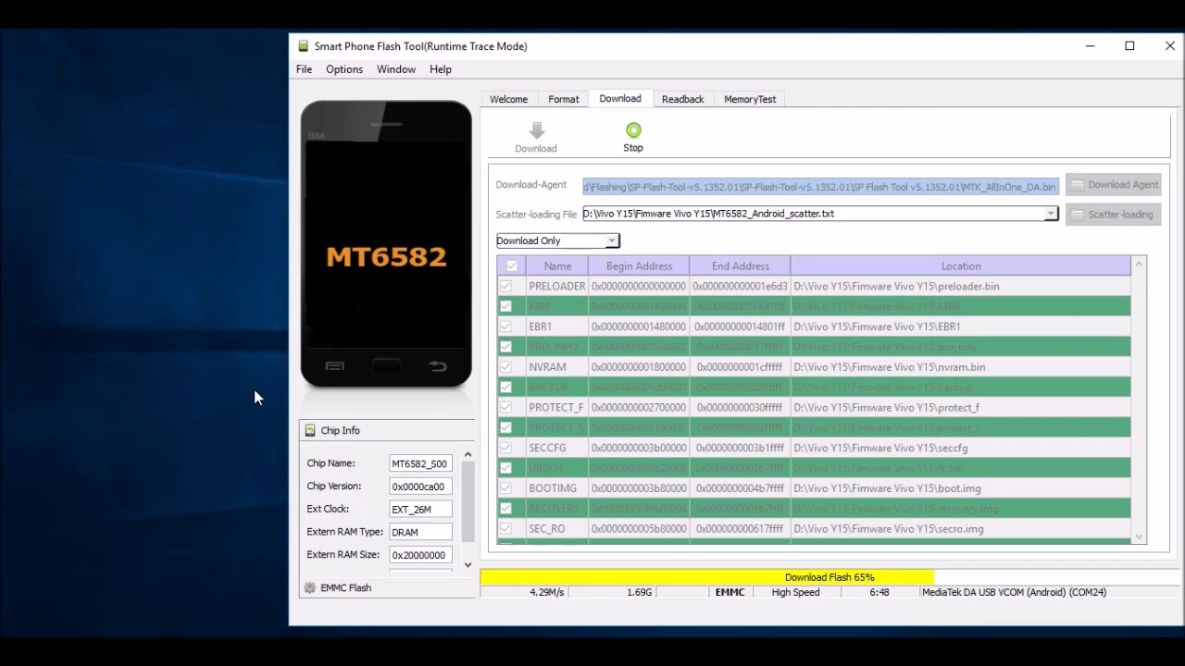Click the Extern RAM Type value field

click(x=420, y=532)
